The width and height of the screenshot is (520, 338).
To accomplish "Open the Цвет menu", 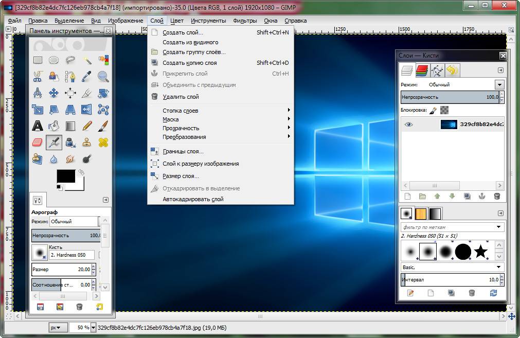I will 177,21.
